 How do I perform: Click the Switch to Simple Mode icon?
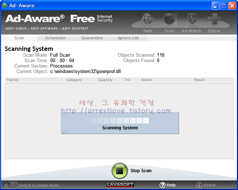pyautogui.click(x=9, y=185)
